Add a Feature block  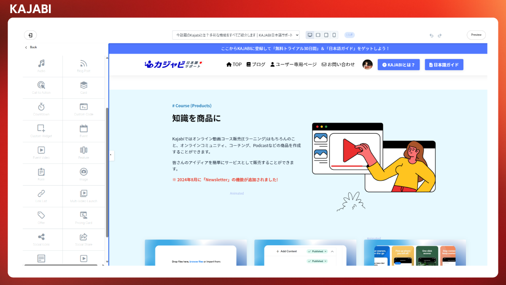(83, 153)
